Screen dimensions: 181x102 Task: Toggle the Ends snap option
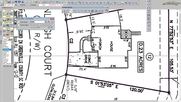pyautogui.click(x=54, y=5)
